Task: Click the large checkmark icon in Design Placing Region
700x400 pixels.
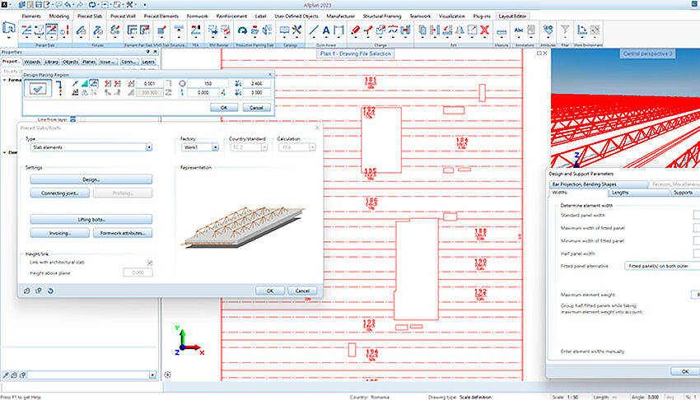Action: coord(40,90)
